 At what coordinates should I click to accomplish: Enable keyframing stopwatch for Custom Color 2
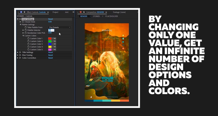pyautogui.click(x=28, y=41)
